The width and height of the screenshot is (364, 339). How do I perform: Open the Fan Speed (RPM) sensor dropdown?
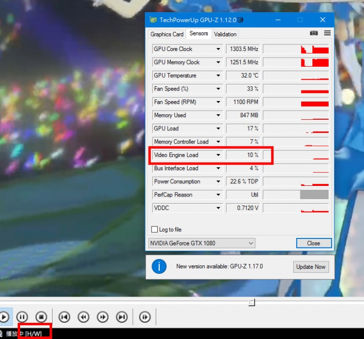218,102
